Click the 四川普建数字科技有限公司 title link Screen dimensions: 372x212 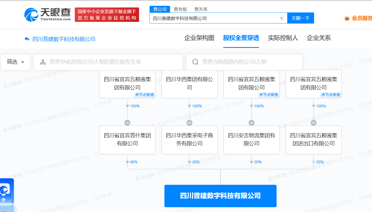[64, 39]
